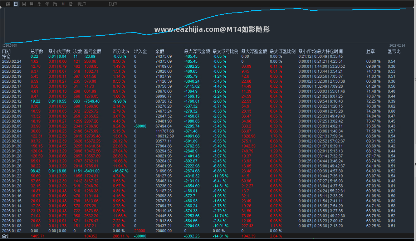Open the 币 currency tab
Image resolution: width=416 pixels, height=241 pixels.
click(55, 4)
